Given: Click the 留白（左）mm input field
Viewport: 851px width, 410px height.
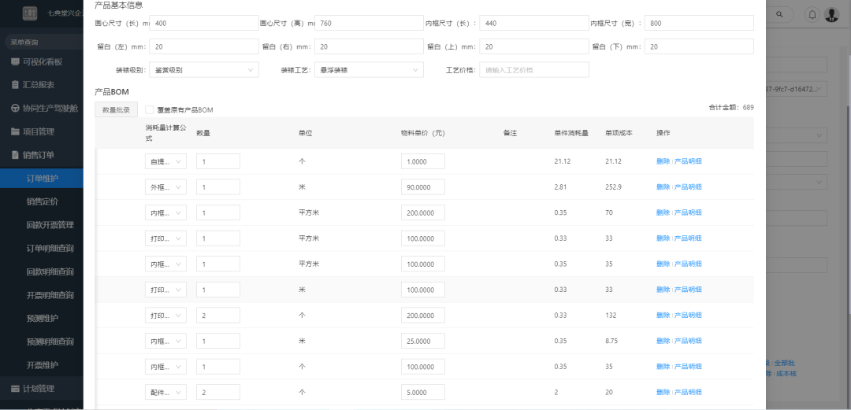Looking at the screenshot, I should click(204, 46).
